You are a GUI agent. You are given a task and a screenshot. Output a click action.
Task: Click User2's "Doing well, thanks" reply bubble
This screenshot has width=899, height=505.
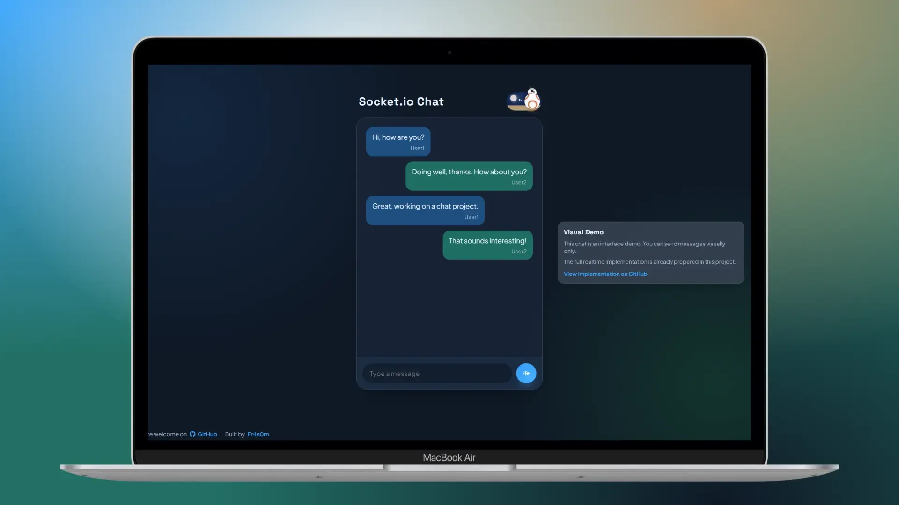(x=469, y=176)
